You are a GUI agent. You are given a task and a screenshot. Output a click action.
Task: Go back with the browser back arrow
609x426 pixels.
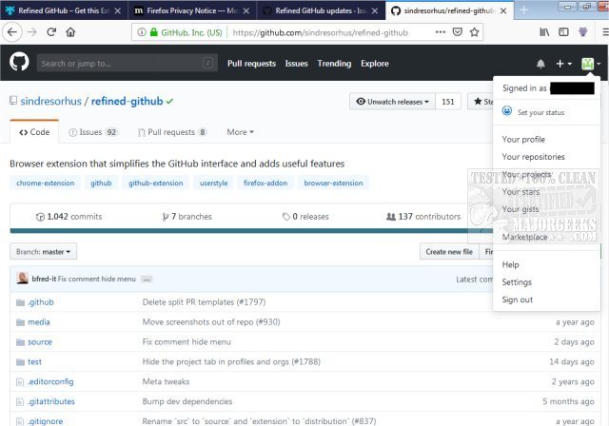click(12, 32)
